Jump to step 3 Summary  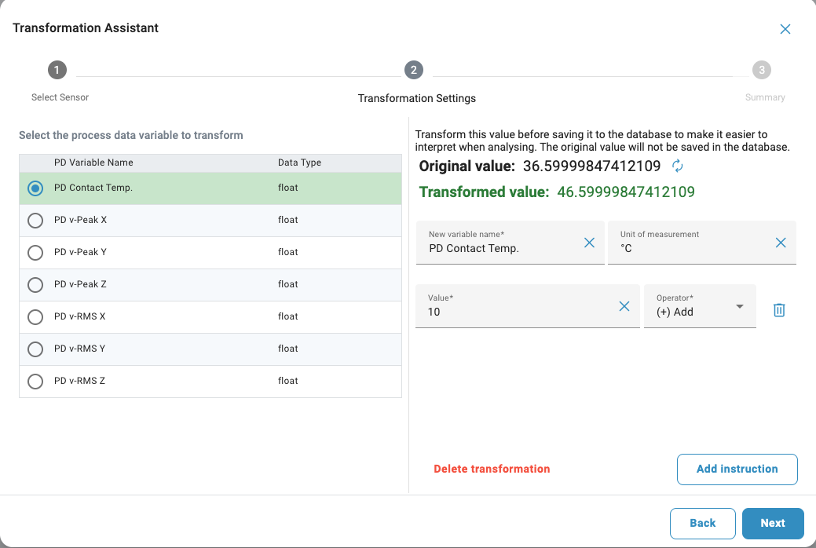pyautogui.click(x=761, y=71)
